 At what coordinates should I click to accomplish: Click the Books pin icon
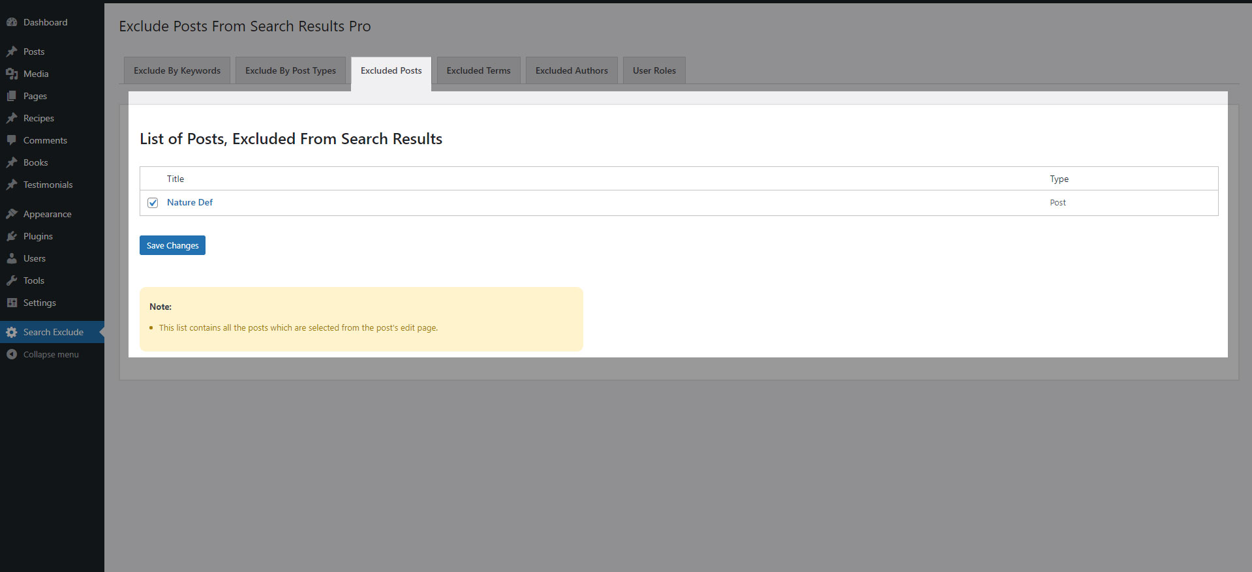pos(12,162)
